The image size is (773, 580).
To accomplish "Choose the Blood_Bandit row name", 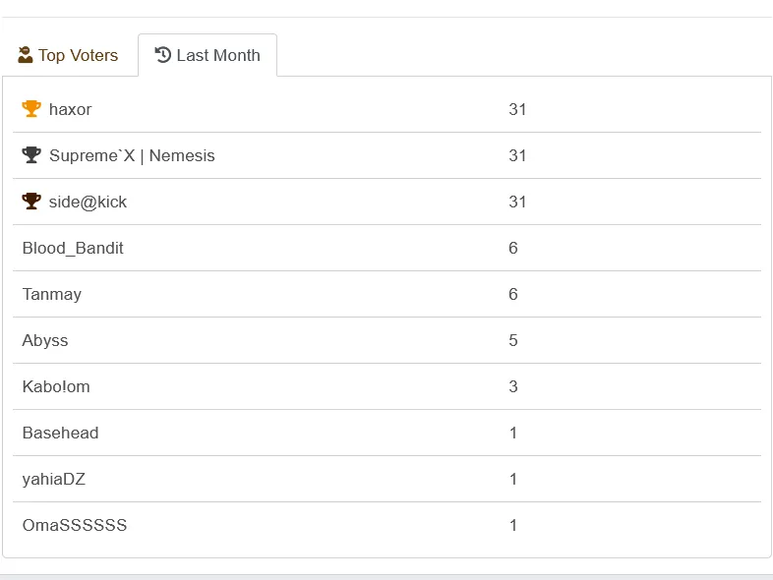I will point(73,248).
